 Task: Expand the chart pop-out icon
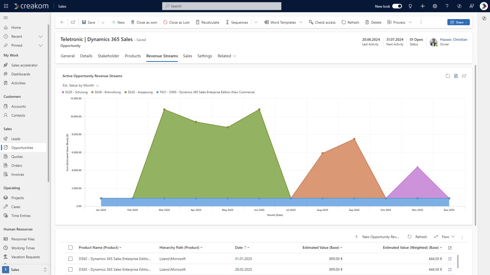click(x=464, y=76)
